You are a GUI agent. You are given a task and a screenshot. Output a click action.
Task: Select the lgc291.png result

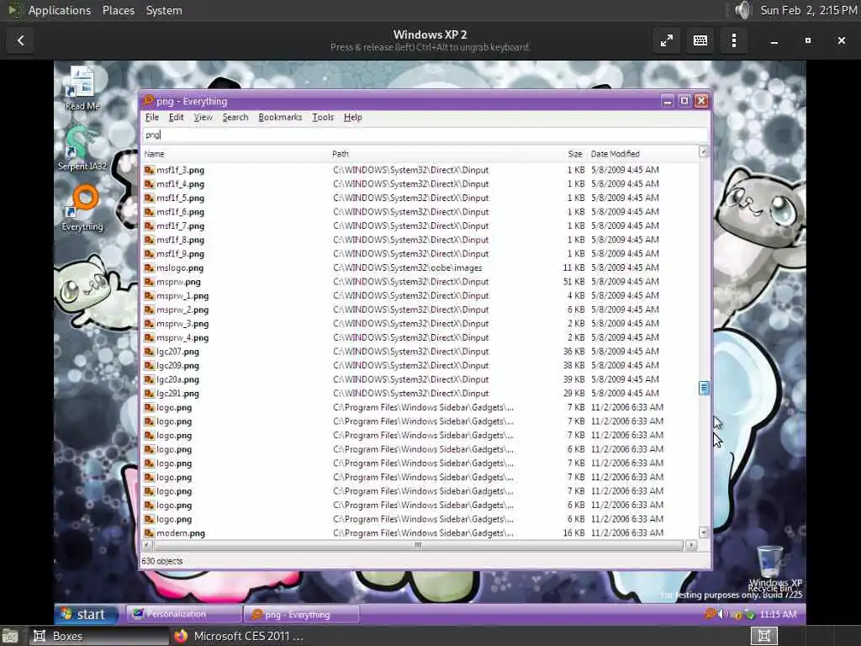pyautogui.click(x=177, y=394)
